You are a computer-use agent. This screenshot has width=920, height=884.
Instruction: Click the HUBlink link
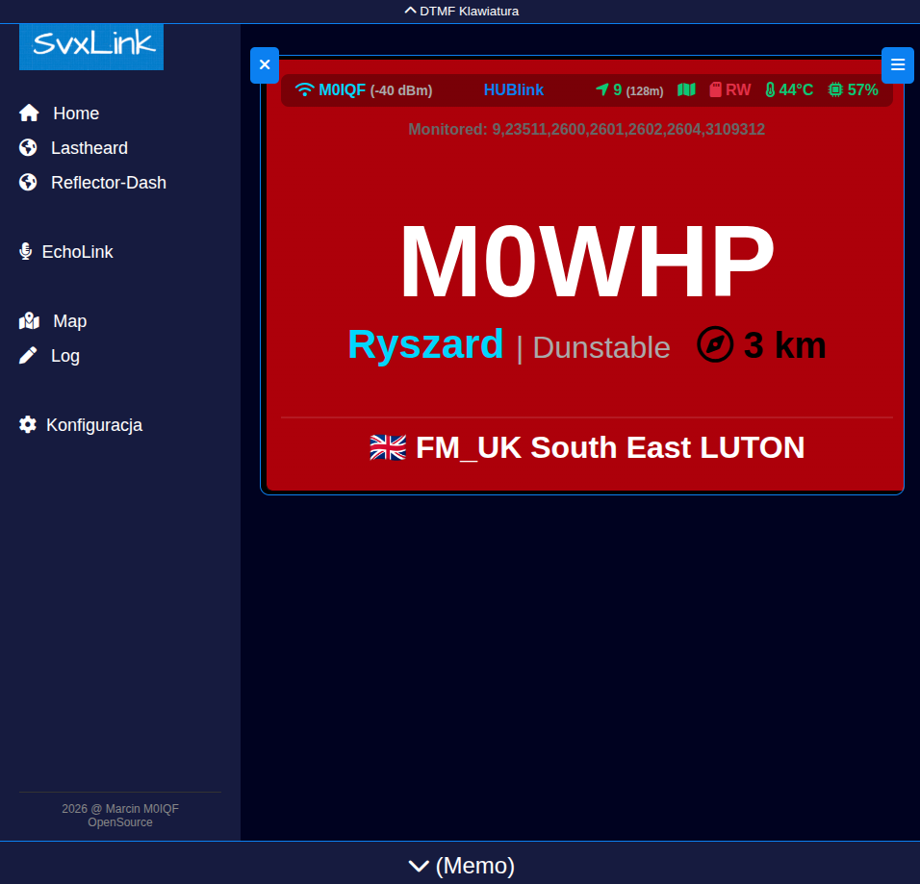pyautogui.click(x=514, y=90)
